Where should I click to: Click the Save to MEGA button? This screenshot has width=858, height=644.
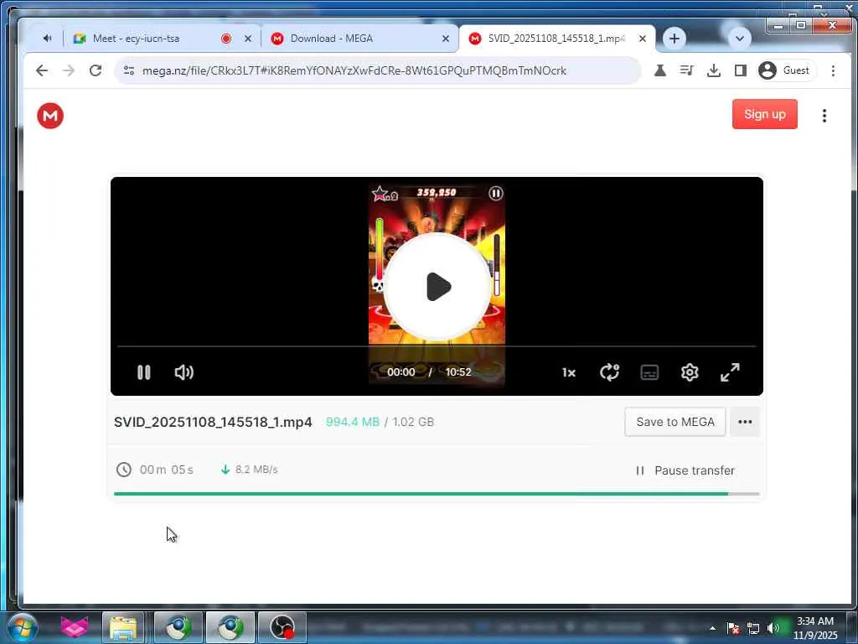(675, 422)
